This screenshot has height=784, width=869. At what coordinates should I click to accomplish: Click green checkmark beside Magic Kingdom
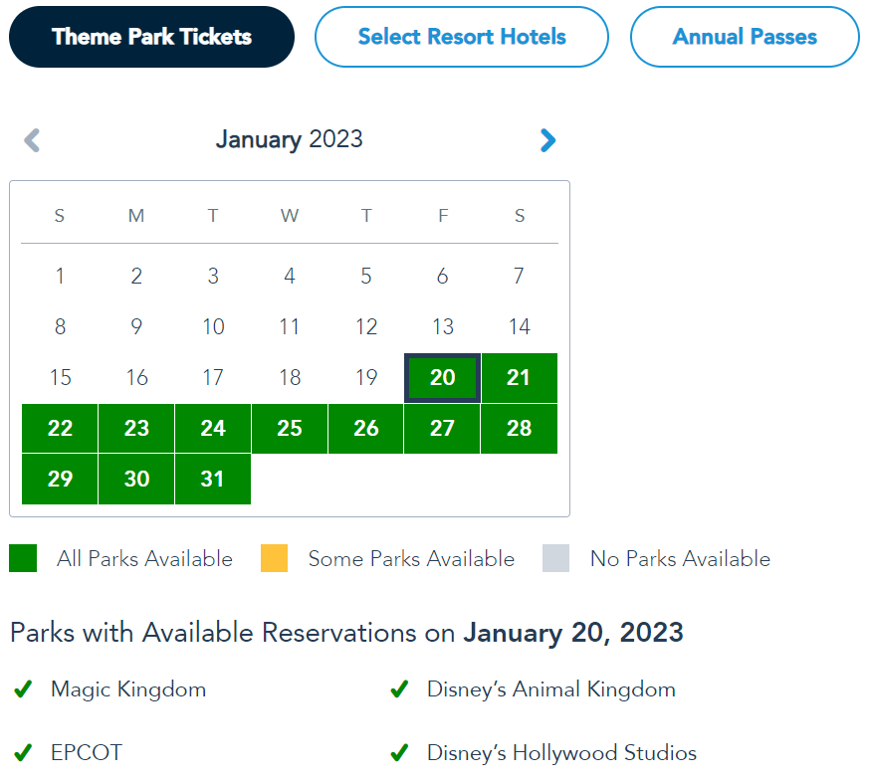[23, 688]
